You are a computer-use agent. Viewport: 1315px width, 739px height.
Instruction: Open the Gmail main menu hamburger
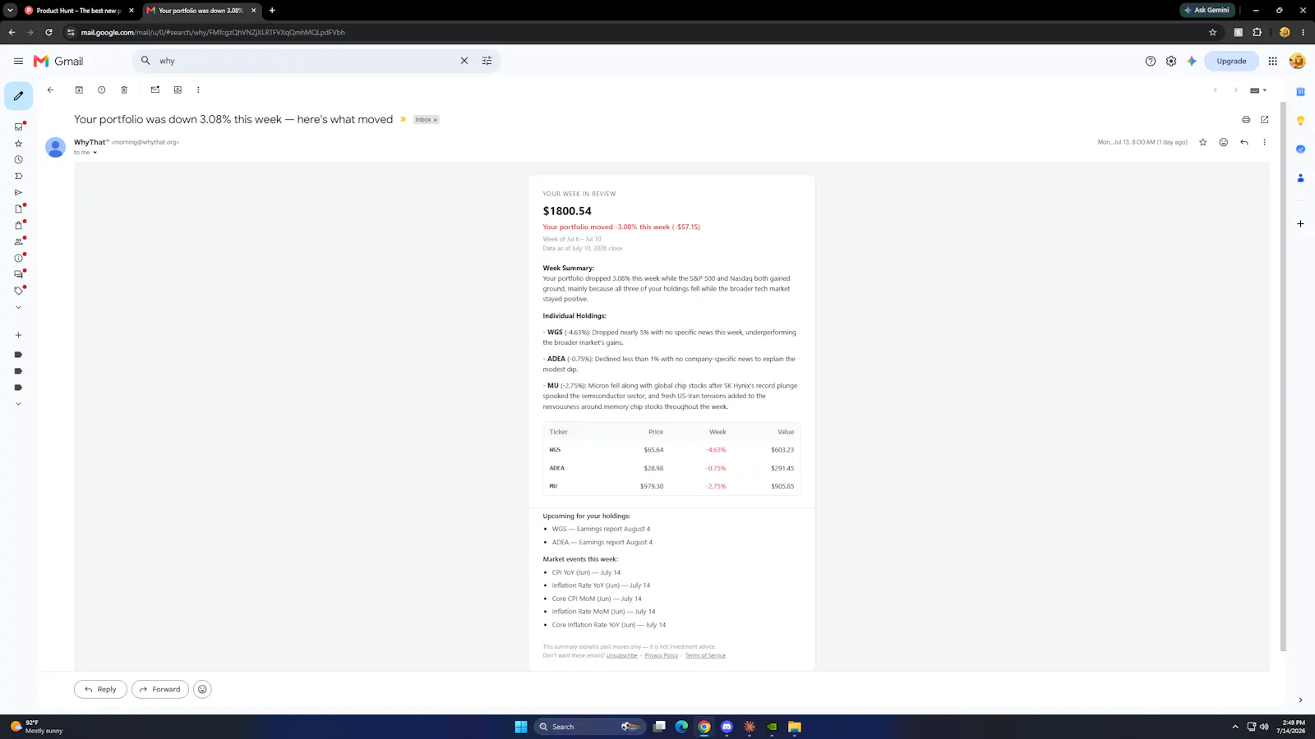point(18,61)
